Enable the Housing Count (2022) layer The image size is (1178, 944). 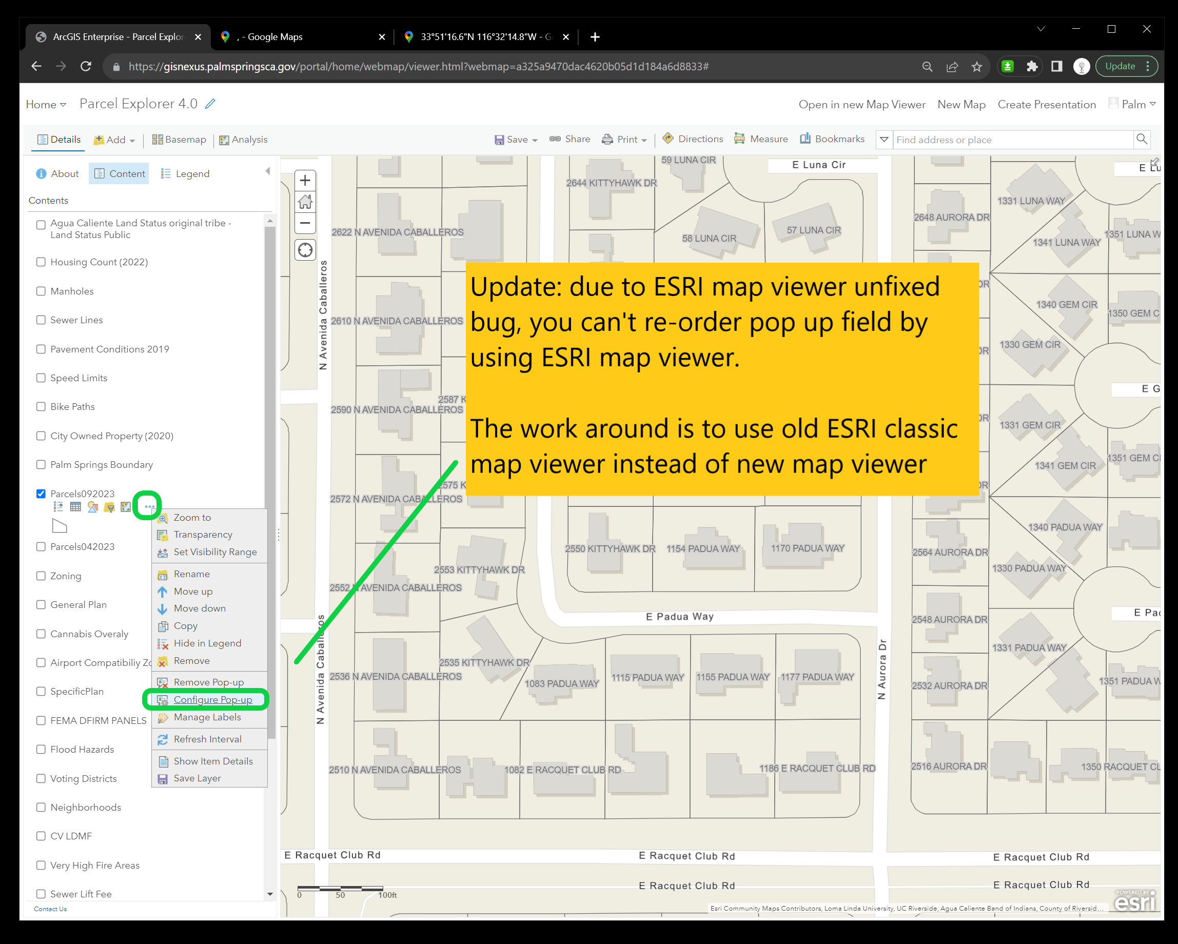pos(41,262)
